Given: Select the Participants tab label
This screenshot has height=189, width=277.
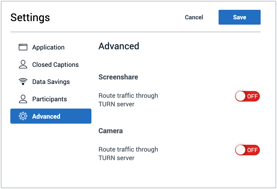Looking at the screenshot, I should click(x=50, y=99).
